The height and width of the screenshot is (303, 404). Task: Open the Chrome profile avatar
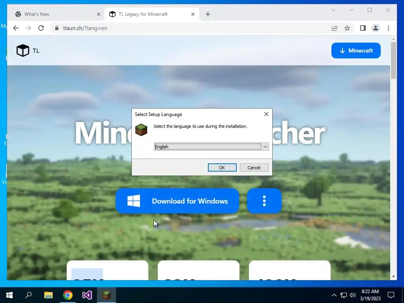click(x=376, y=28)
